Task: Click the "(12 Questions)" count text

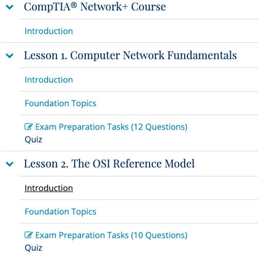Action: (x=159, y=127)
